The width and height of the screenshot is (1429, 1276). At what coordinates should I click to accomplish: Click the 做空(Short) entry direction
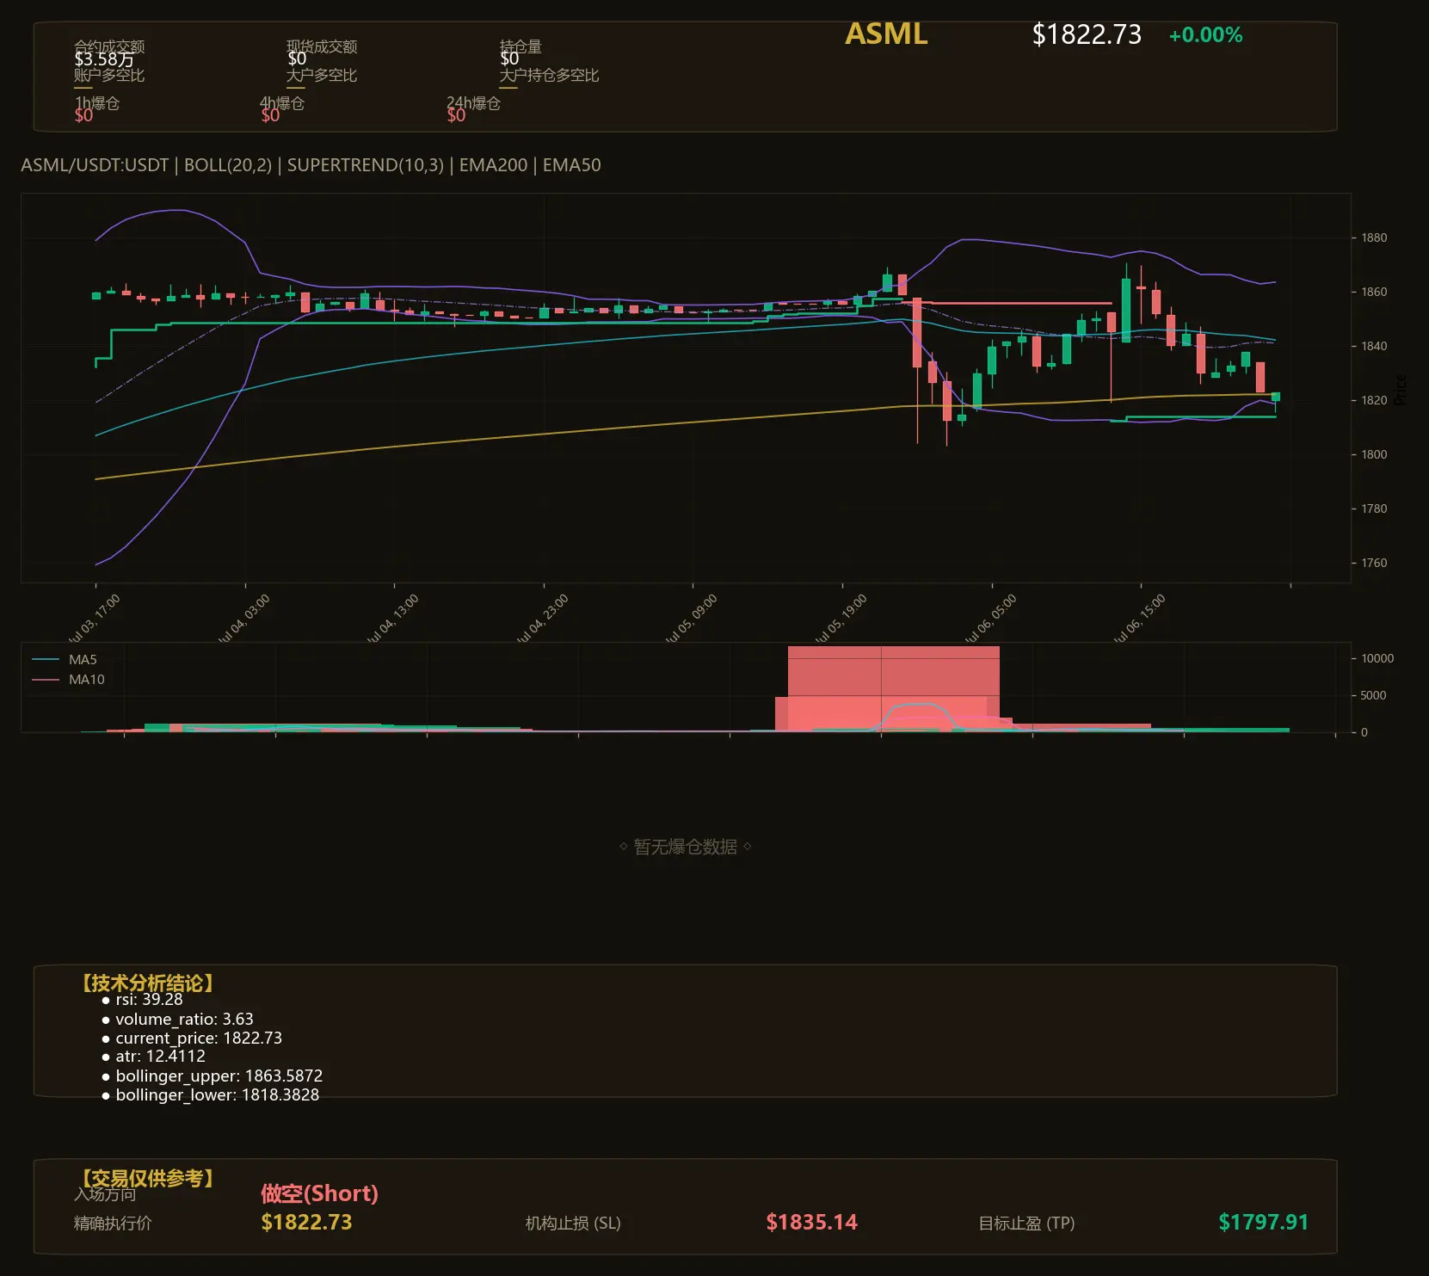point(319,1193)
